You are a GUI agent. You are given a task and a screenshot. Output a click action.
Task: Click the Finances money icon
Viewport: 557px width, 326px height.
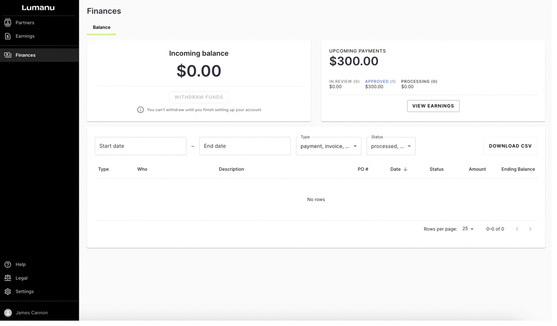[x=8, y=55]
